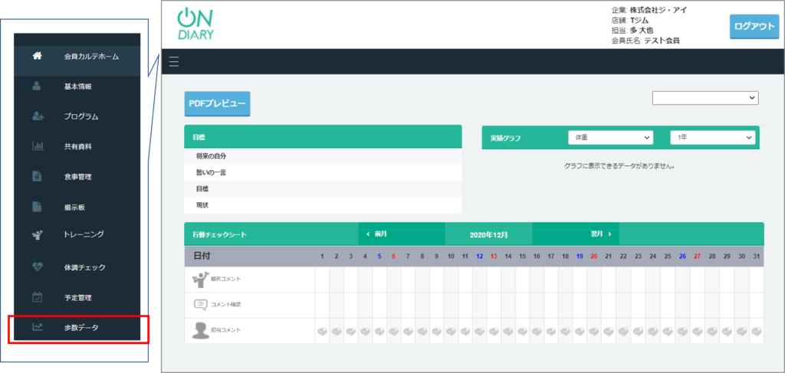This screenshot has height=373, width=785.
Task: Go to previous month with 前月
Action: tap(376, 234)
